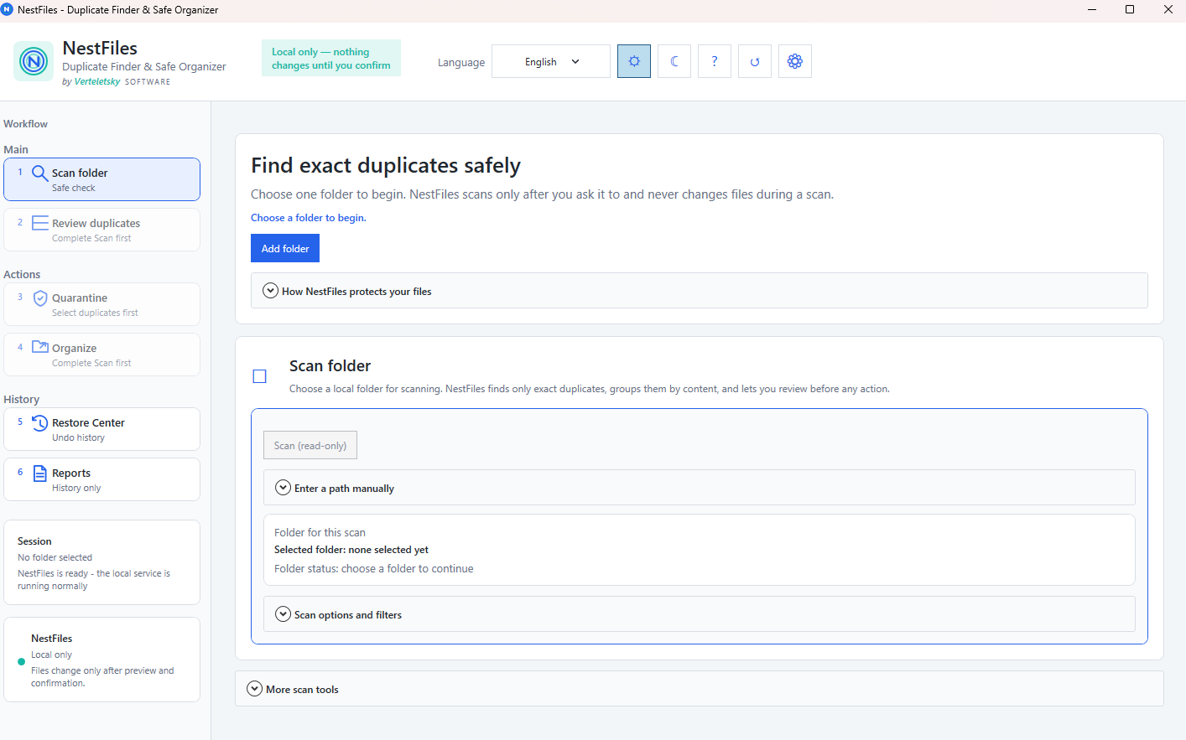Viewport: 1186px width, 740px height.
Task: Open the Language dropdown showing English
Action: coord(551,61)
